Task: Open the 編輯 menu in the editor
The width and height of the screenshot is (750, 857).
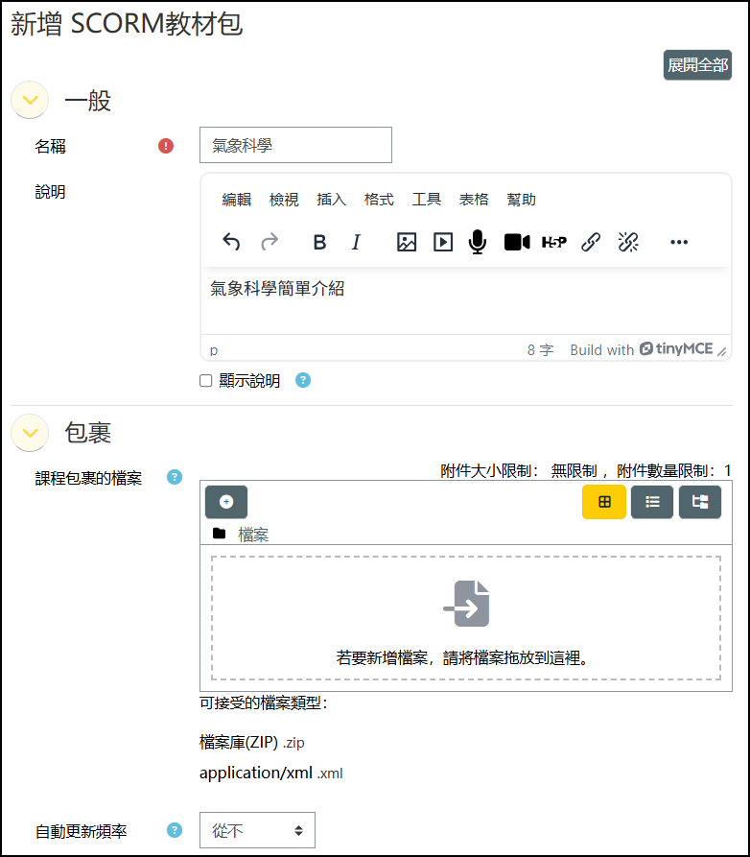Action: point(237,200)
